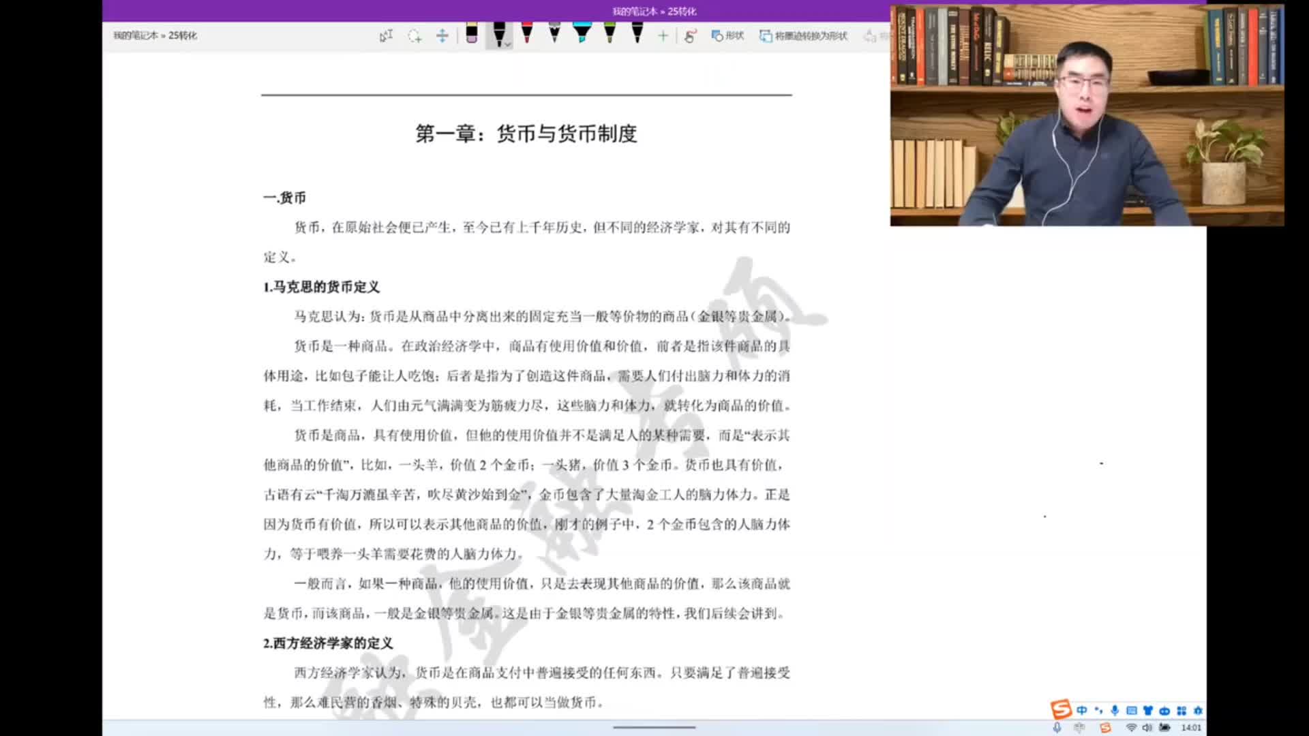Open the clock showing 14:01
Screen dimensions: 1309x736
pyautogui.click(x=1191, y=728)
